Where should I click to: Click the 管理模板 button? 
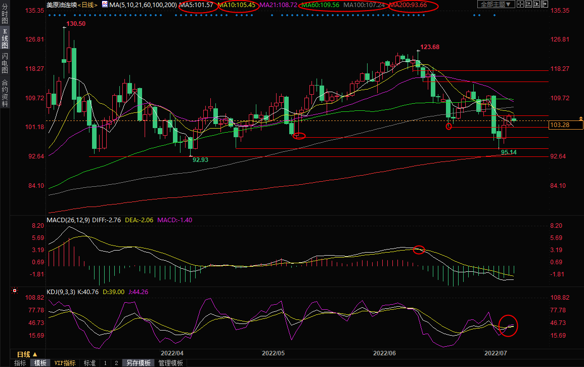pos(170,363)
